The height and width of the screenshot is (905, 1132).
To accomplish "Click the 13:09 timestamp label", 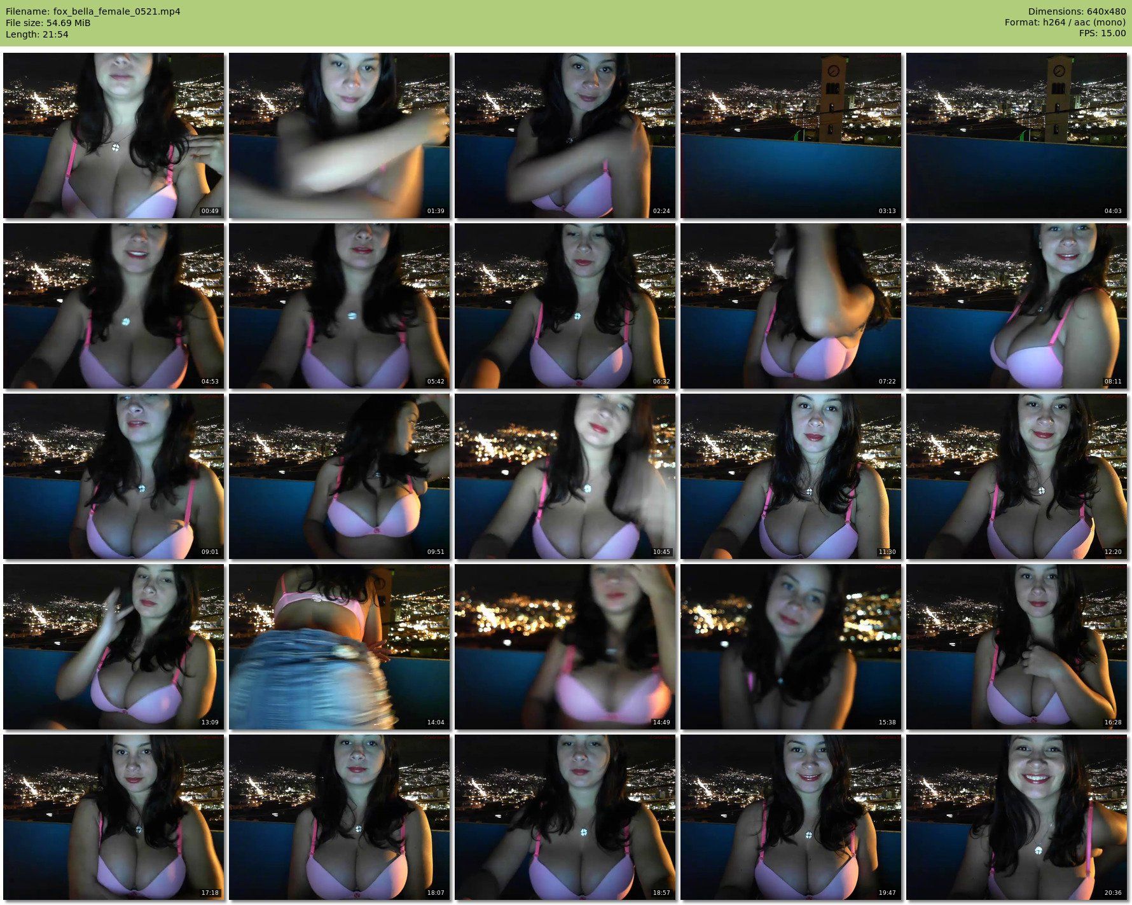I will tap(210, 722).
